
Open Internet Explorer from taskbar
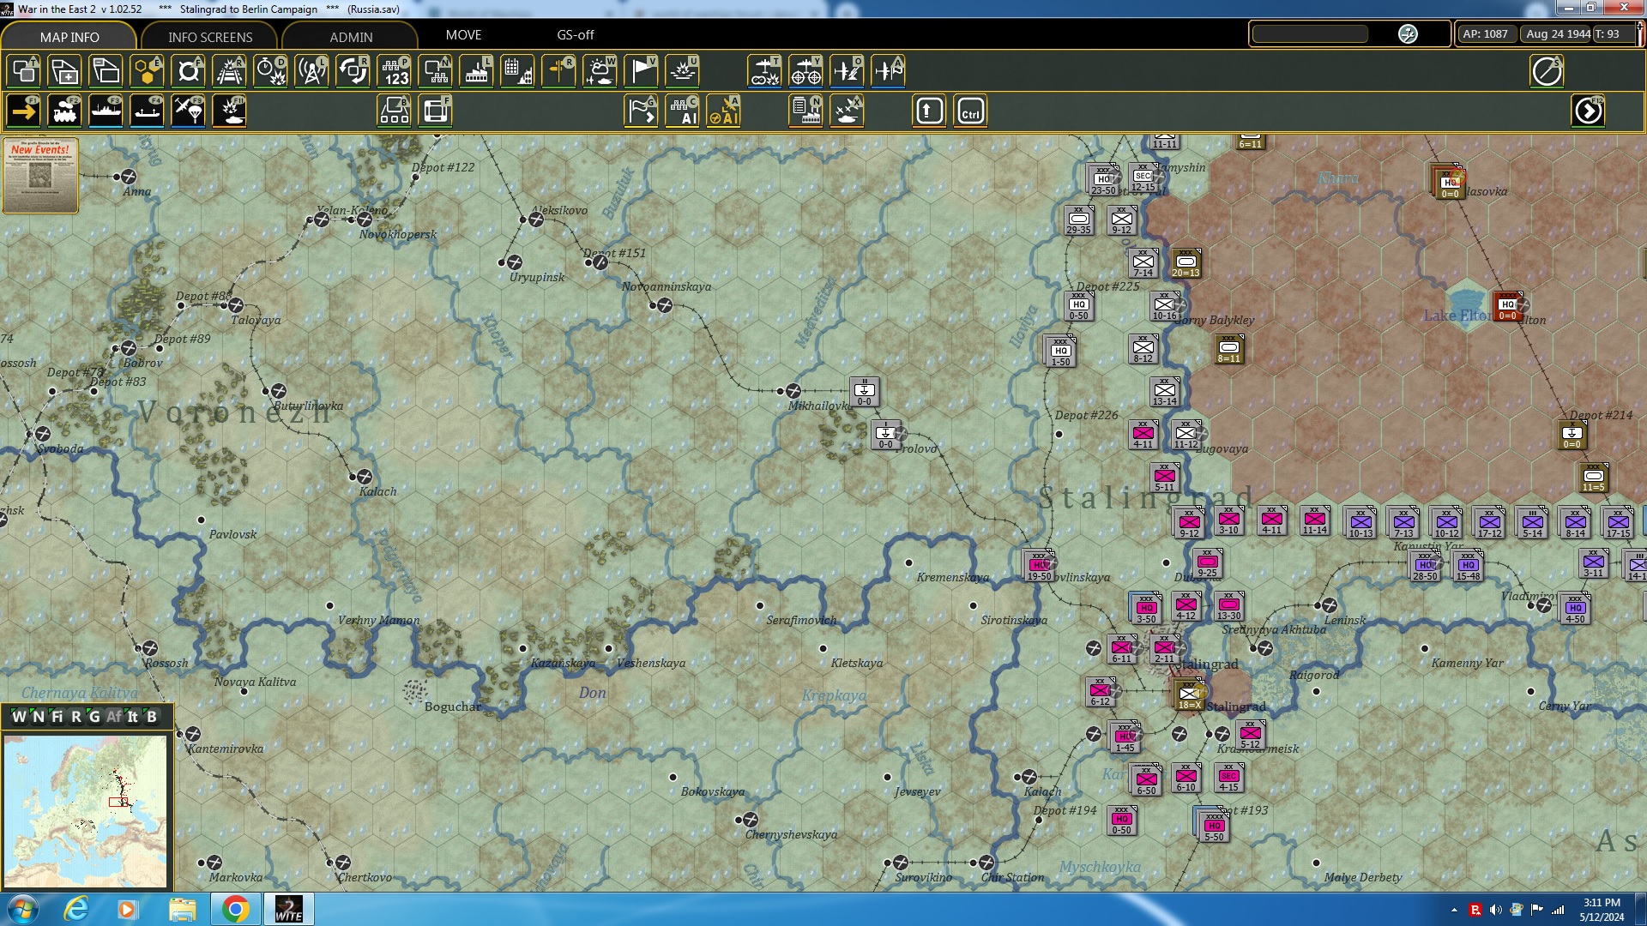pos(76,909)
